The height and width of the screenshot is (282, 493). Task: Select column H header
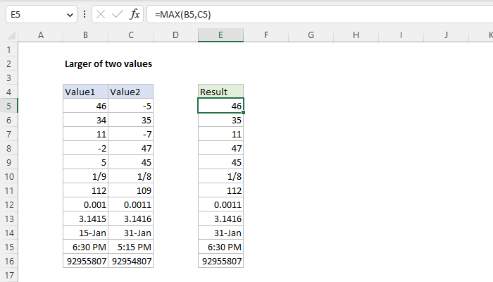click(356, 35)
